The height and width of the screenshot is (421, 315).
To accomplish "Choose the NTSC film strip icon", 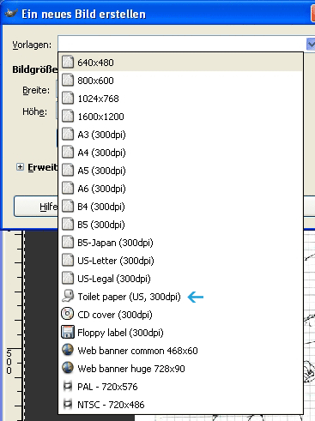I will pos(68,405).
